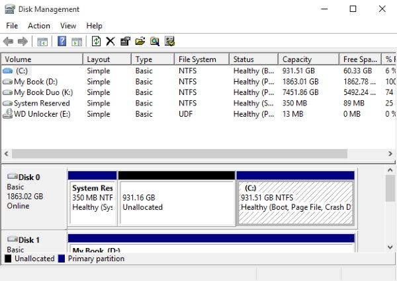Select the (C:) partition in Disk 0
Viewport: 397px width, 281px height.
(x=295, y=203)
